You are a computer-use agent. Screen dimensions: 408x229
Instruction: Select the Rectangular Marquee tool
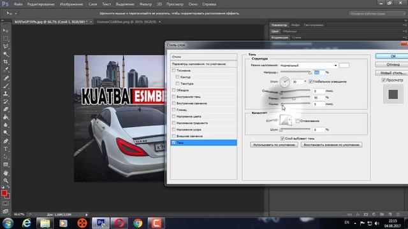pyautogui.click(x=6, y=38)
